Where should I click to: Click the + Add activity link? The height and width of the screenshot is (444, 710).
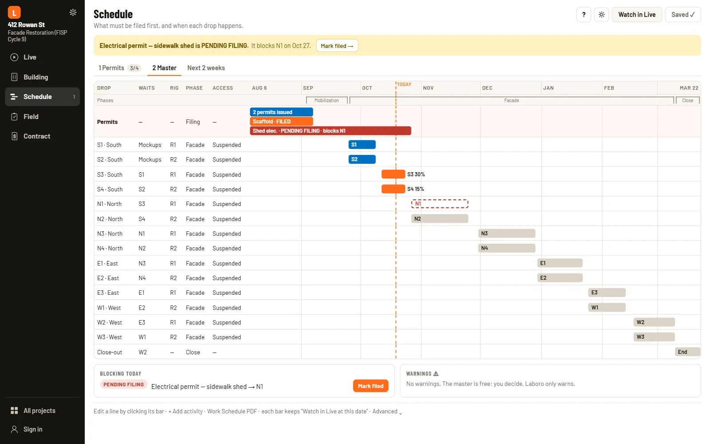coord(185,412)
